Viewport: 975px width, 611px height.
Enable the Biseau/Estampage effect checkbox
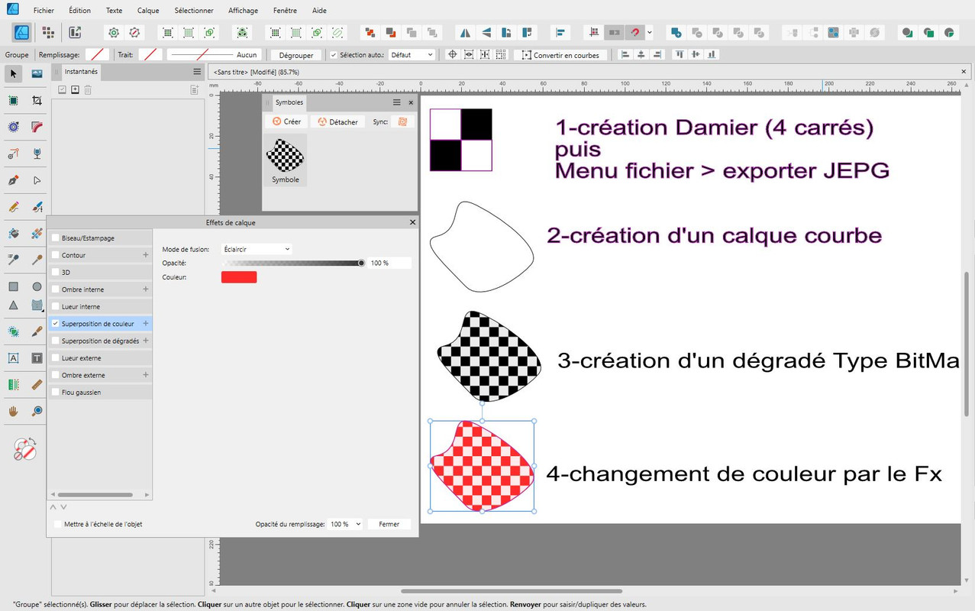[x=56, y=238]
